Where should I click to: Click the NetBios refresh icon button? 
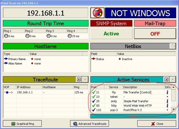(x=172, y=46)
